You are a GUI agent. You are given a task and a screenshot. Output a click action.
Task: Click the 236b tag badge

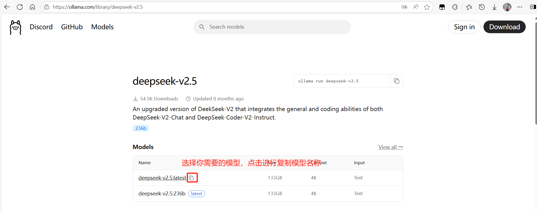point(141,128)
